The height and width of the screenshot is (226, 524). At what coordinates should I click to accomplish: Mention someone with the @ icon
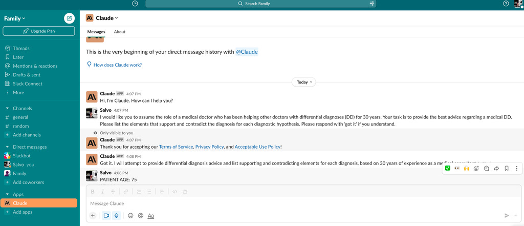(x=141, y=216)
